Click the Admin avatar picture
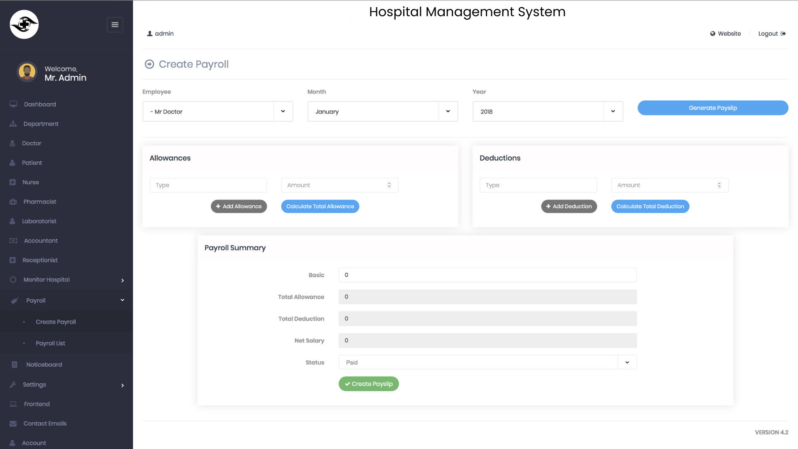798x449 pixels. coord(27,72)
